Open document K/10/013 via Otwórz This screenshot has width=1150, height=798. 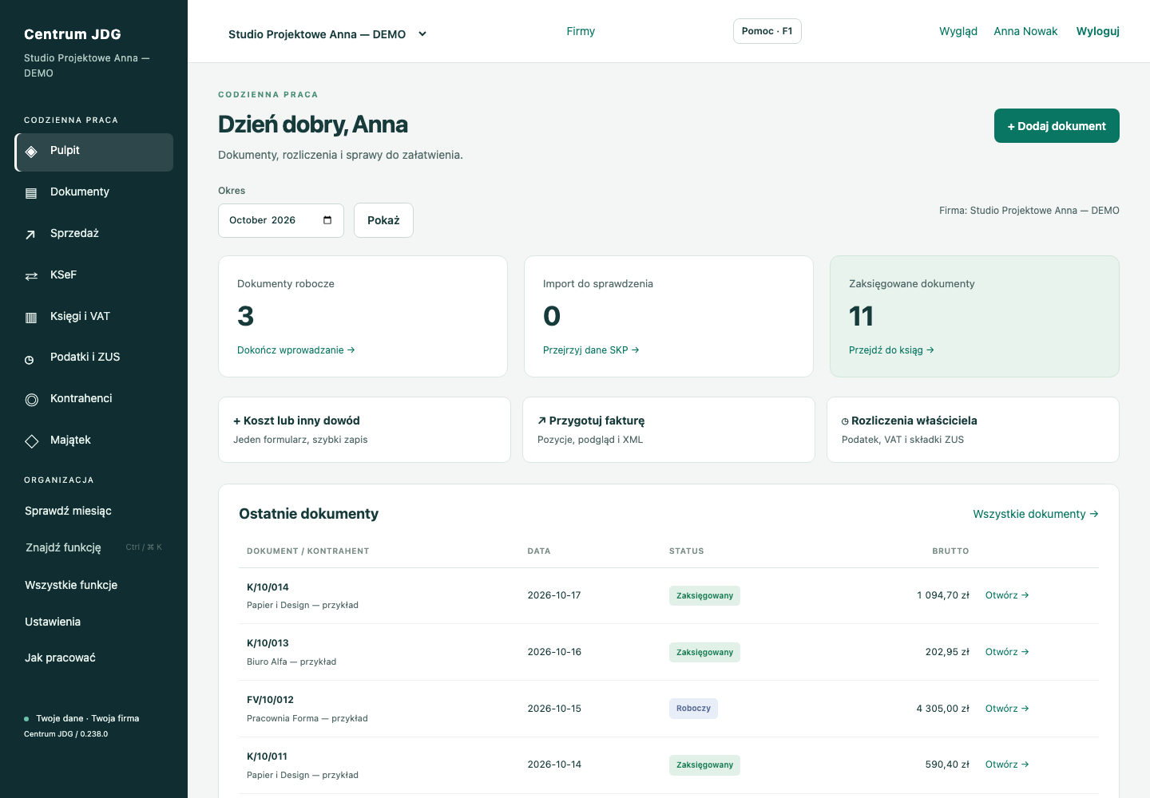coord(1007,652)
